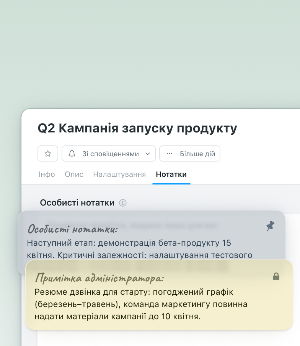Image resolution: width=300 pixels, height=346 pixels.
Task: Open the Опис tab
Action: (74, 175)
